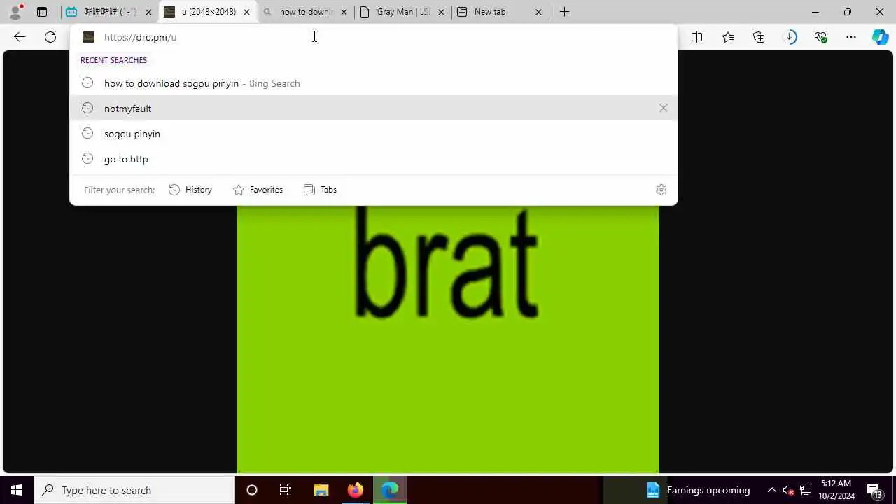896x504 pixels.
Task: Close the u (2048×2048) tab
Action: pyautogui.click(x=246, y=12)
